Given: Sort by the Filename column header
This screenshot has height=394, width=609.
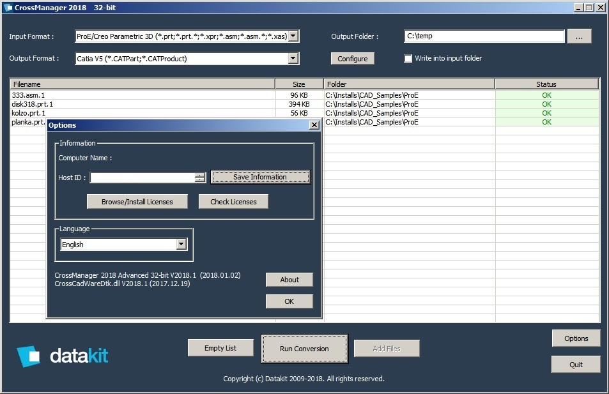Looking at the screenshot, I should point(143,84).
